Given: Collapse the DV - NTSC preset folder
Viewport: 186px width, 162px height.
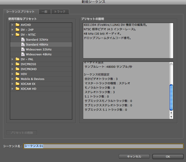Looking at the screenshot, I should tap(12, 35).
